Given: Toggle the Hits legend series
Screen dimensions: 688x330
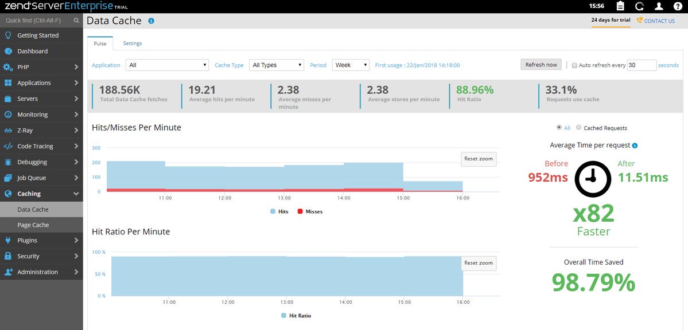Looking at the screenshot, I should pos(279,211).
